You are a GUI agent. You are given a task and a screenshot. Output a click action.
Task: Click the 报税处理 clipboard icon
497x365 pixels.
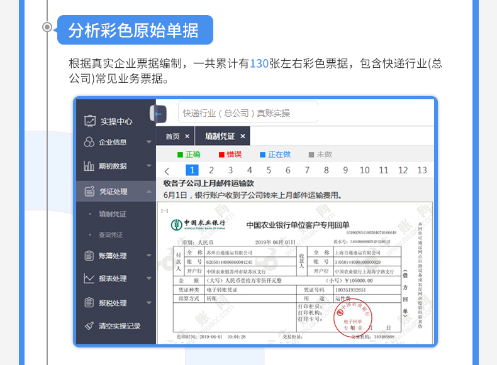[89, 303]
